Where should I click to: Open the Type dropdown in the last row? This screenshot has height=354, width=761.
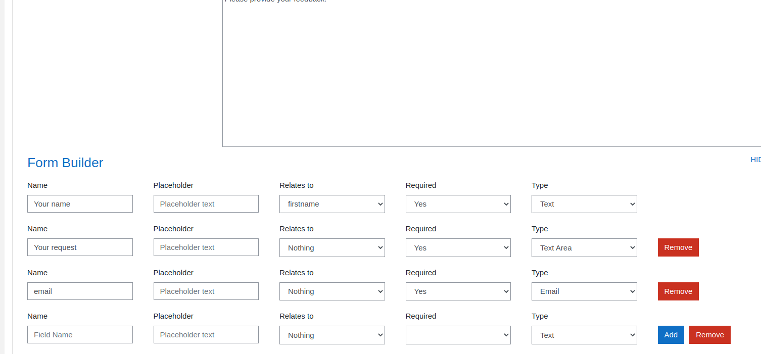click(x=584, y=335)
